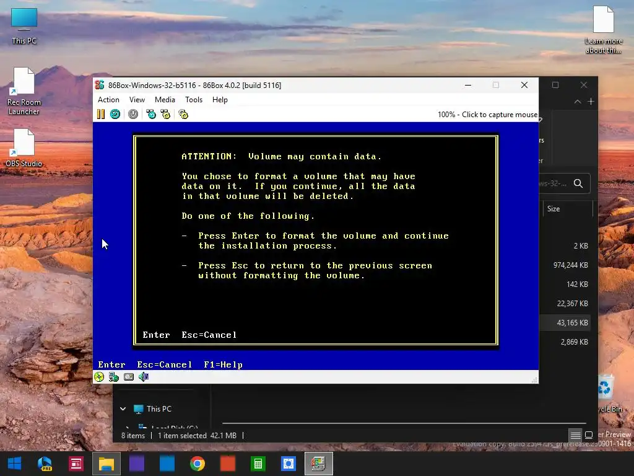Viewport: 634px width, 476px height.
Task: Open the dark red taskbar app next to Edge
Action: pos(76,464)
